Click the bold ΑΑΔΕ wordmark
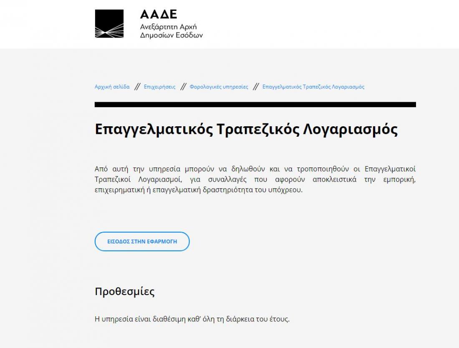Viewport: 459px width, 348px height. 159,15
